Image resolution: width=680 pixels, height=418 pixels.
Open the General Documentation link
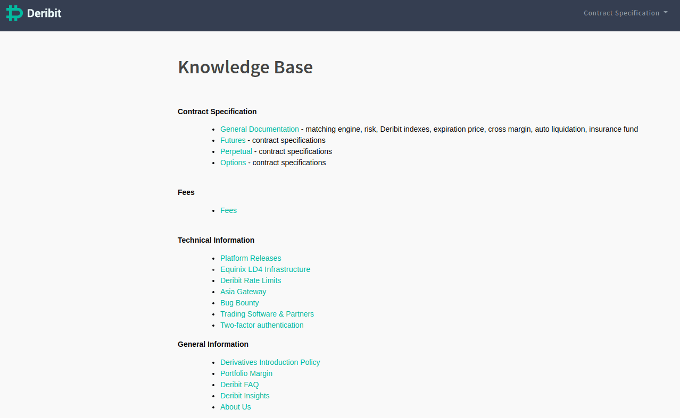coord(260,129)
